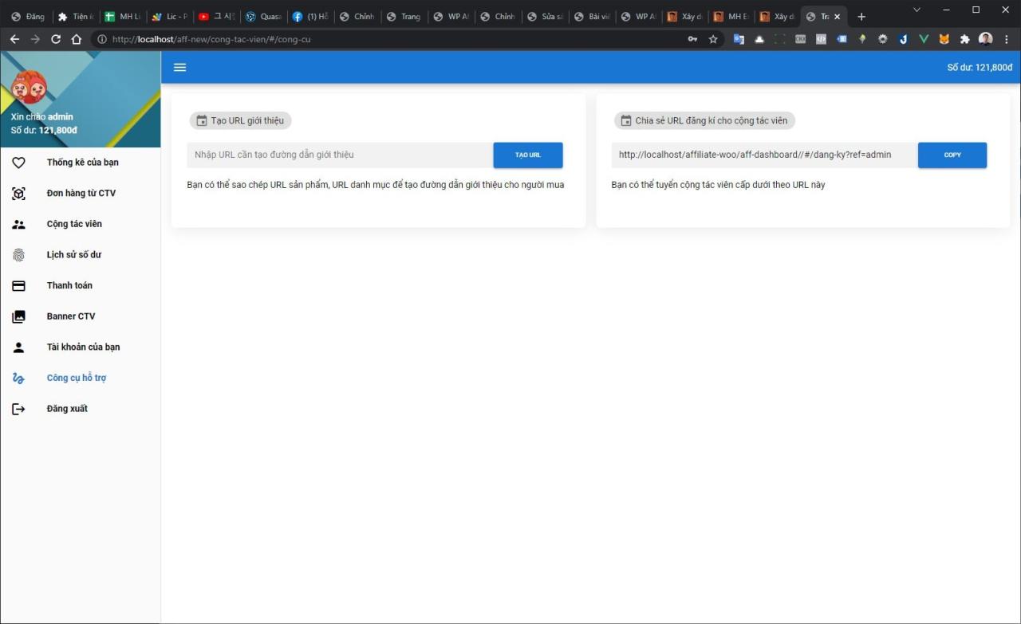Click the fingerprint icon for Lịch sử số dư

point(18,254)
